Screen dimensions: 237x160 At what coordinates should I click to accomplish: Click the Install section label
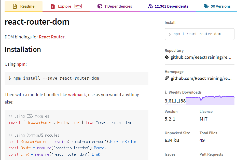click(170, 23)
